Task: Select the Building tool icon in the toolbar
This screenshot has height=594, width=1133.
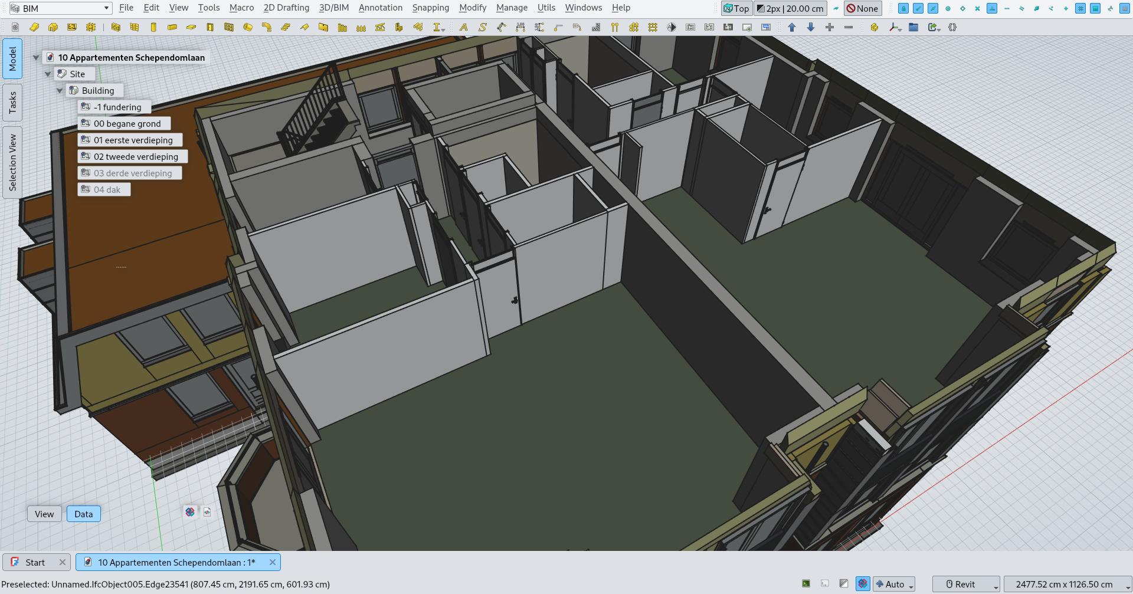Action: point(53,27)
